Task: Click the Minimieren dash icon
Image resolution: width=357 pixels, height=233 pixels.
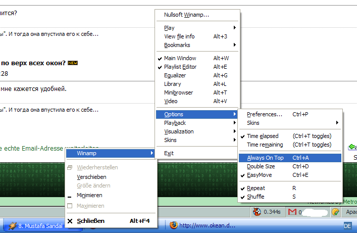Action: coord(70,197)
